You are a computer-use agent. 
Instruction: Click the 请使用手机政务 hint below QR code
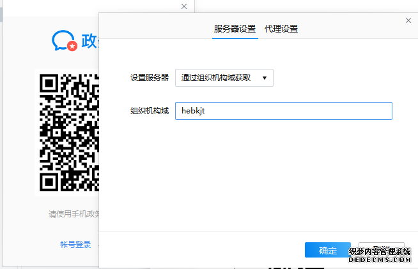point(74,214)
